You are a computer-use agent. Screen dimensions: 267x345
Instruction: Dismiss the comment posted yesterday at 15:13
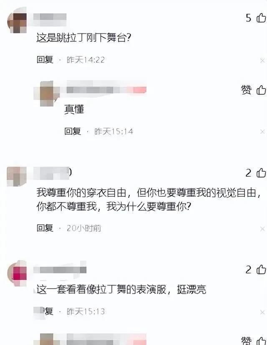pyautogui.click(x=262, y=312)
